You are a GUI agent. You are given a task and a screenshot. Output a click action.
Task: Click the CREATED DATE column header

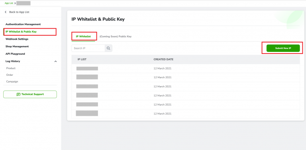(x=163, y=60)
